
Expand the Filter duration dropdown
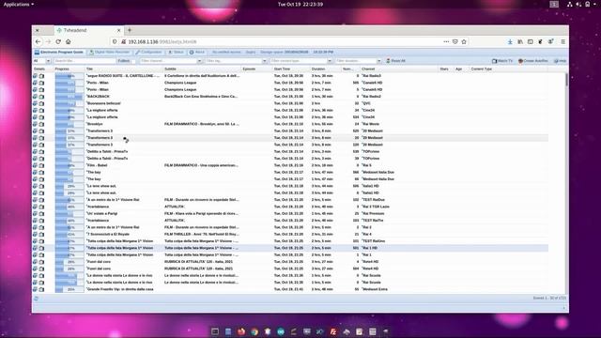pyautogui.click(x=378, y=61)
